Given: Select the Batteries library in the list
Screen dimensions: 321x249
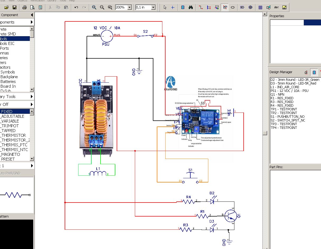Looking at the screenshot, I should pos(15,82).
